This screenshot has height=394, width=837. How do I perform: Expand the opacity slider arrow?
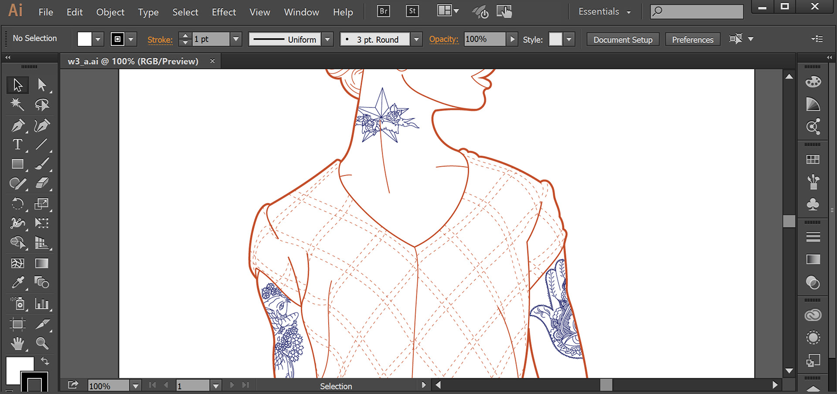point(512,39)
